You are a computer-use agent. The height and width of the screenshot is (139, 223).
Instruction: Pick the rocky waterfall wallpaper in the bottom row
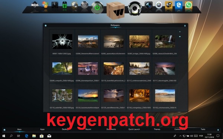coord(62,96)
